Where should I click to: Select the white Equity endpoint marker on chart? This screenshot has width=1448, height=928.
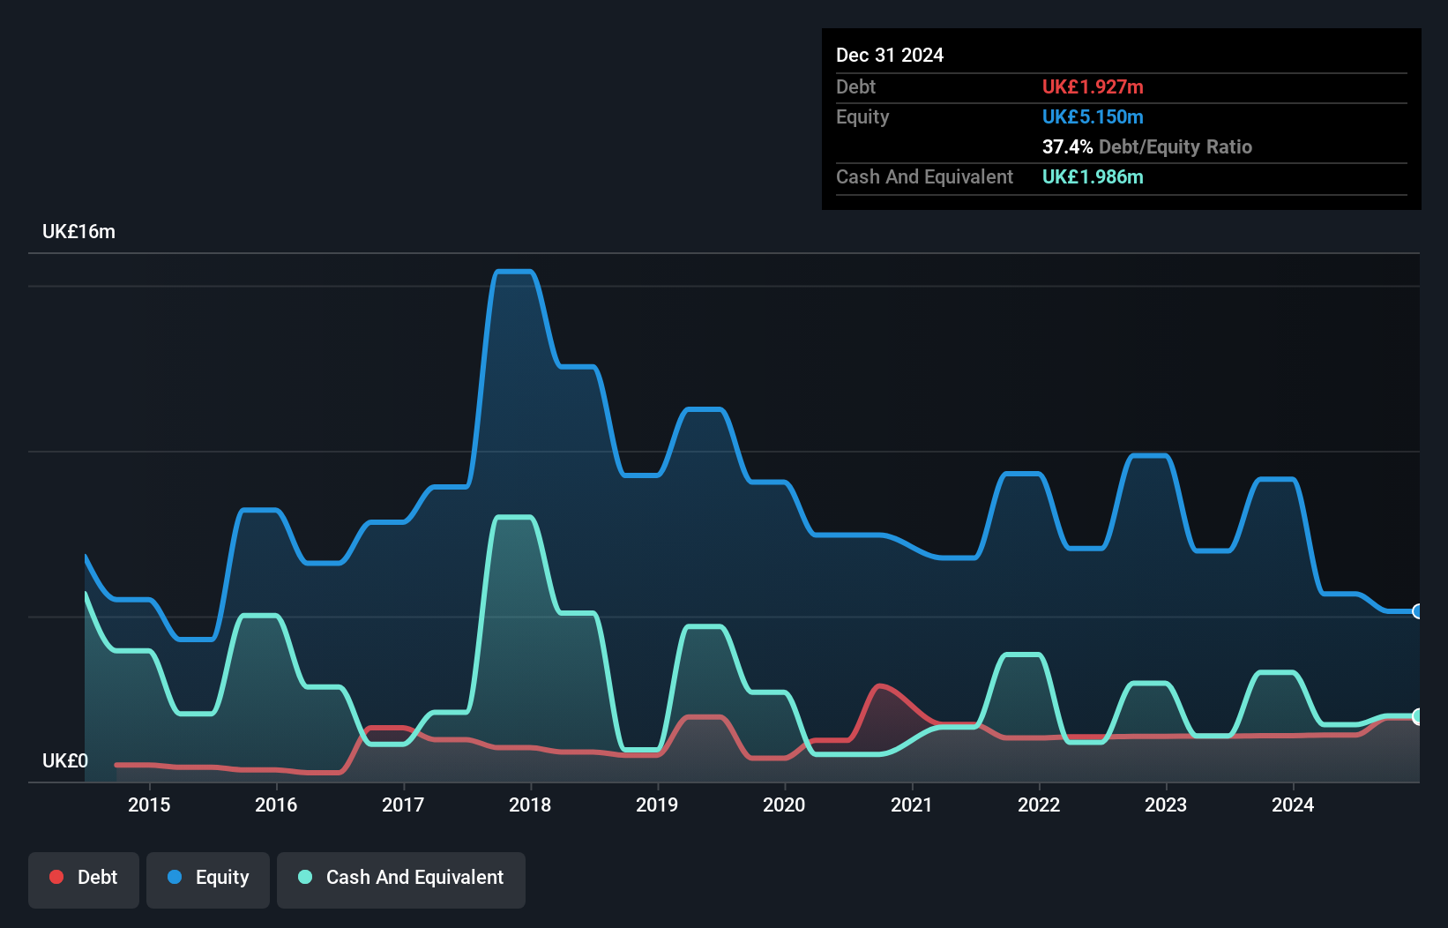(x=1416, y=611)
